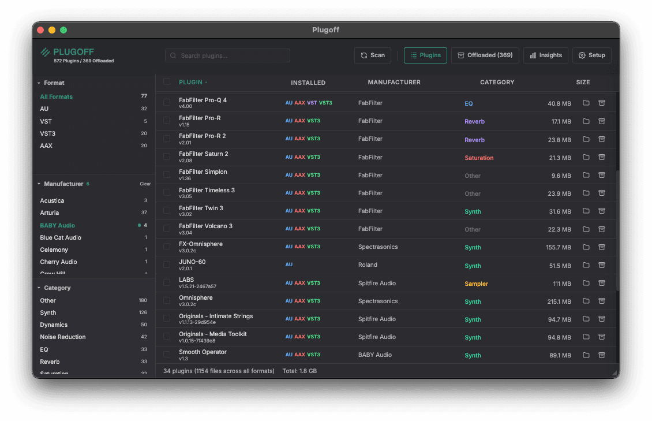
Task: Click the trash icon for JUNO-60
Action: tap(602, 264)
